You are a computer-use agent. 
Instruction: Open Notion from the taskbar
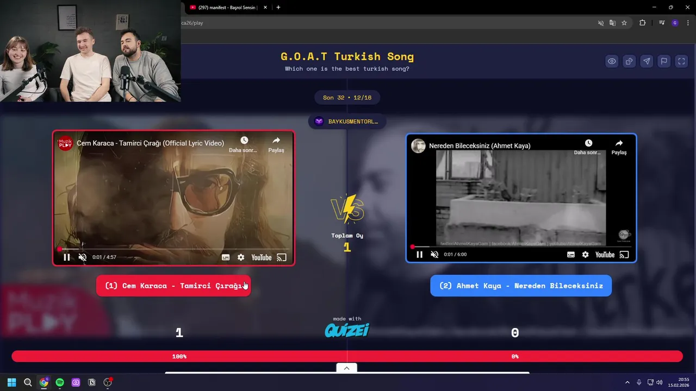[x=92, y=382]
